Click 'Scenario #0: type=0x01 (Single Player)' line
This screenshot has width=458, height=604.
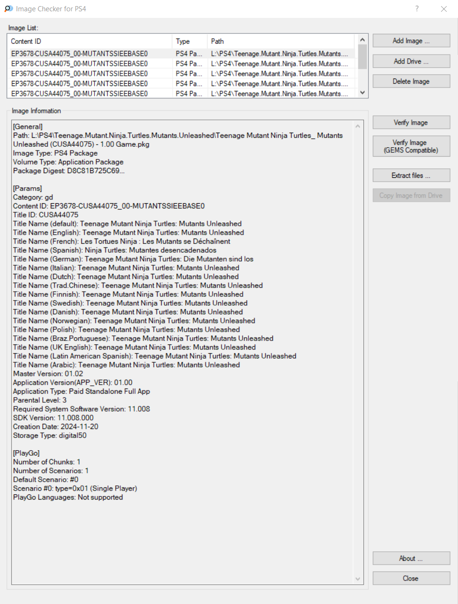pyautogui.click(x=75, y=488)
